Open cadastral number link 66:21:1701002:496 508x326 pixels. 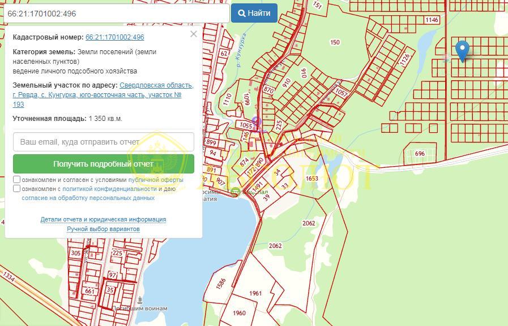tap(115, 37)
